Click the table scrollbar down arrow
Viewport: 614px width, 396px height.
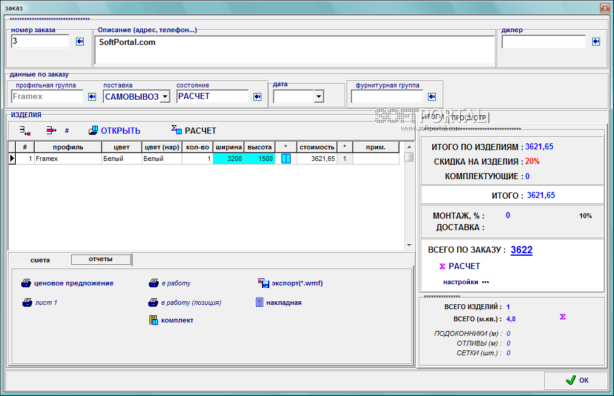tap(409, 245)
